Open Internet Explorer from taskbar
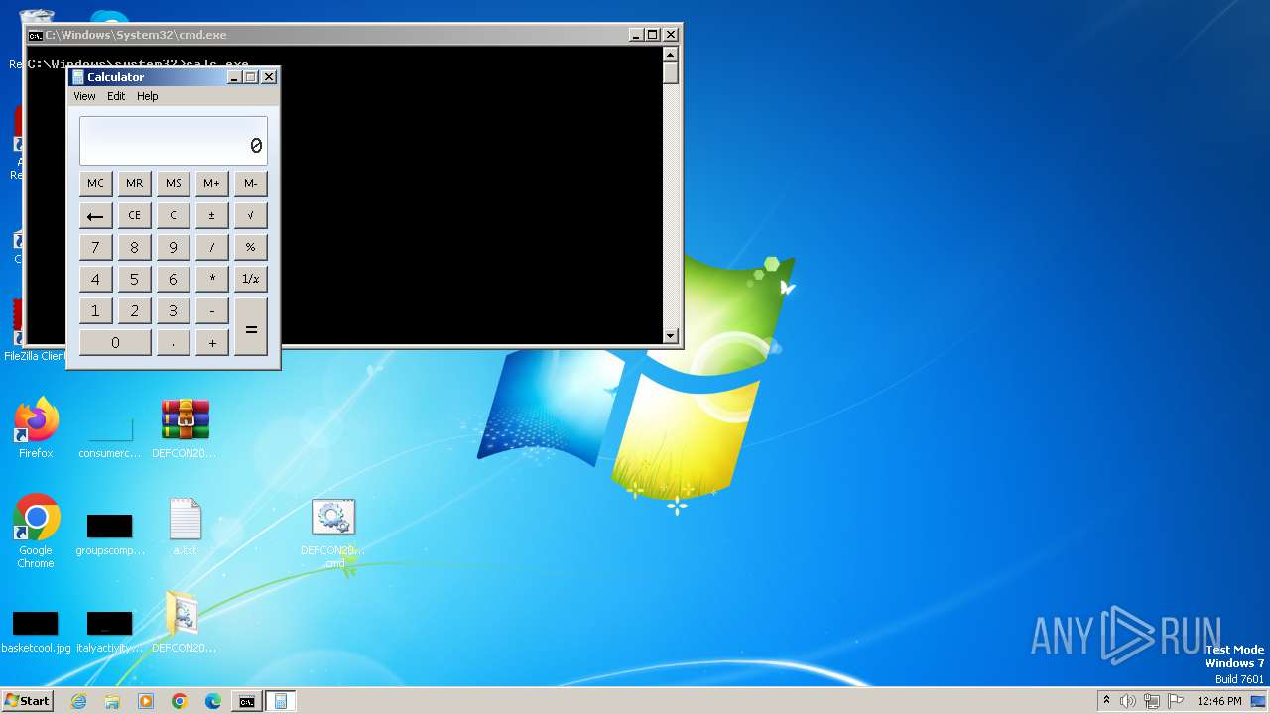The height and width of the screenshot is (714, 1270). 78,701
